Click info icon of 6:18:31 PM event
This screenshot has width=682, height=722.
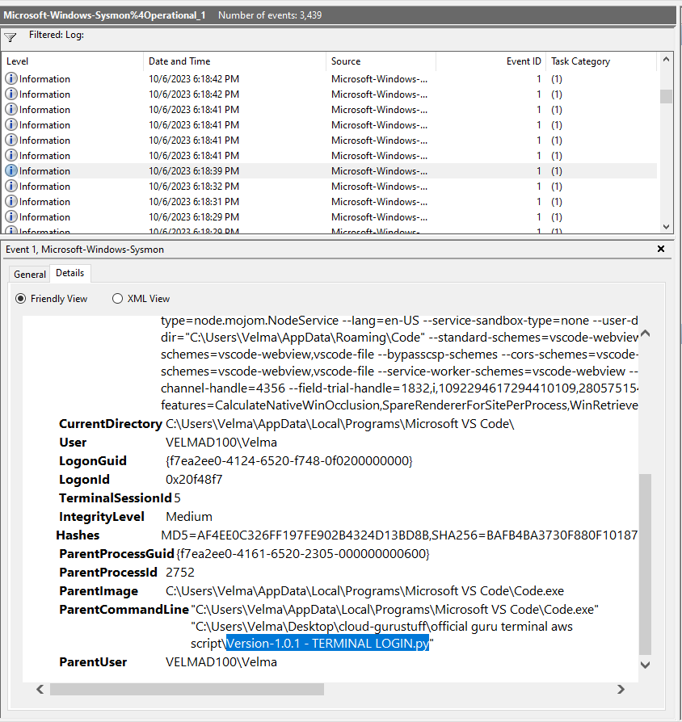pyautogui.click(x=11, y=201)
